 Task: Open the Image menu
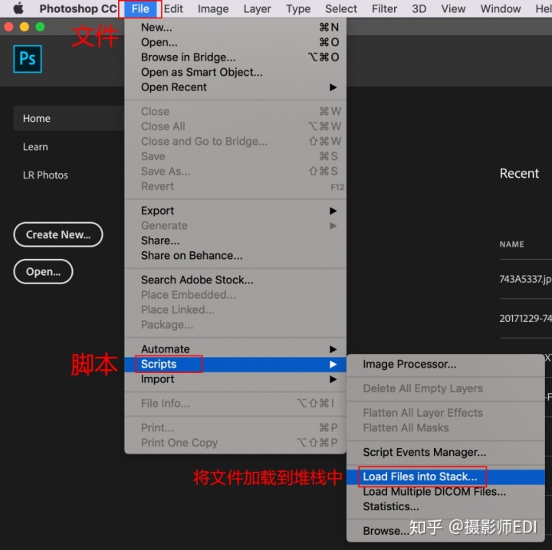point(213,8)
